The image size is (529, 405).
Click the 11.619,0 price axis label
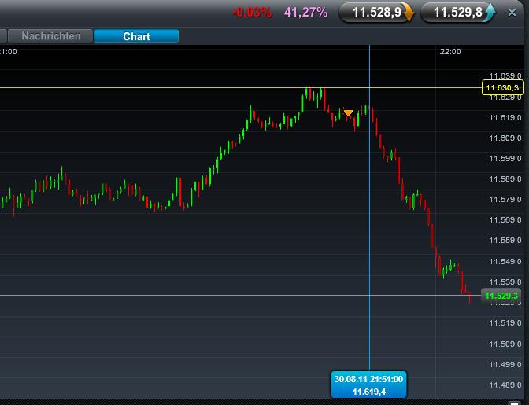(x=505, y=118)
